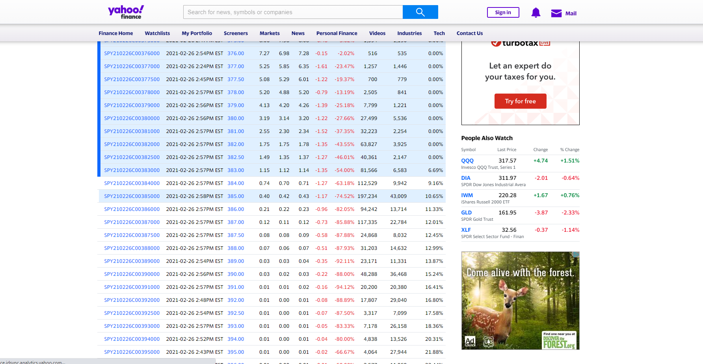Click the % Change column header
This screenshot has width=703, height=364.
coord(569,150)
